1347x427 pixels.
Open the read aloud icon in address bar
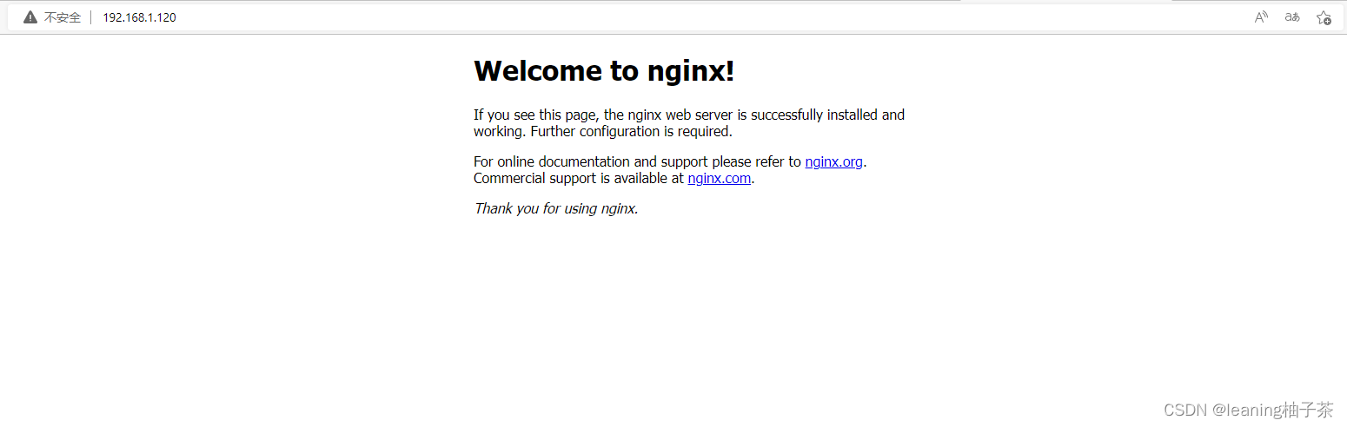coord(1261,17)
